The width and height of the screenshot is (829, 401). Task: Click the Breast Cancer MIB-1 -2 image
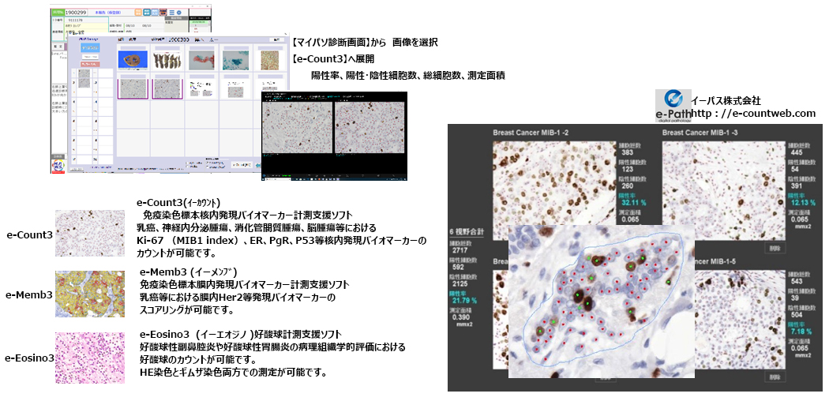coord(553,183)
